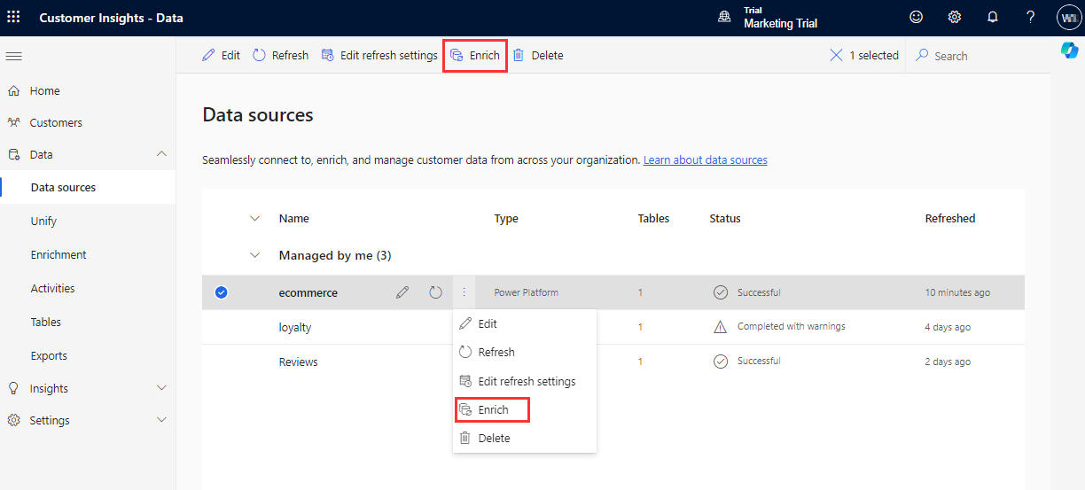Click Refresh in the top command bar
The height and width of the screenshot is (490, 1085).
click(280, 55)
